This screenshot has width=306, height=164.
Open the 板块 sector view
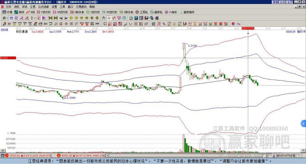click(19, 12)
